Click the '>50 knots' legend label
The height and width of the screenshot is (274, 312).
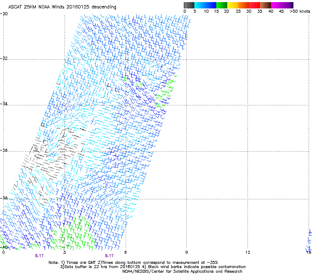(300, 11)
